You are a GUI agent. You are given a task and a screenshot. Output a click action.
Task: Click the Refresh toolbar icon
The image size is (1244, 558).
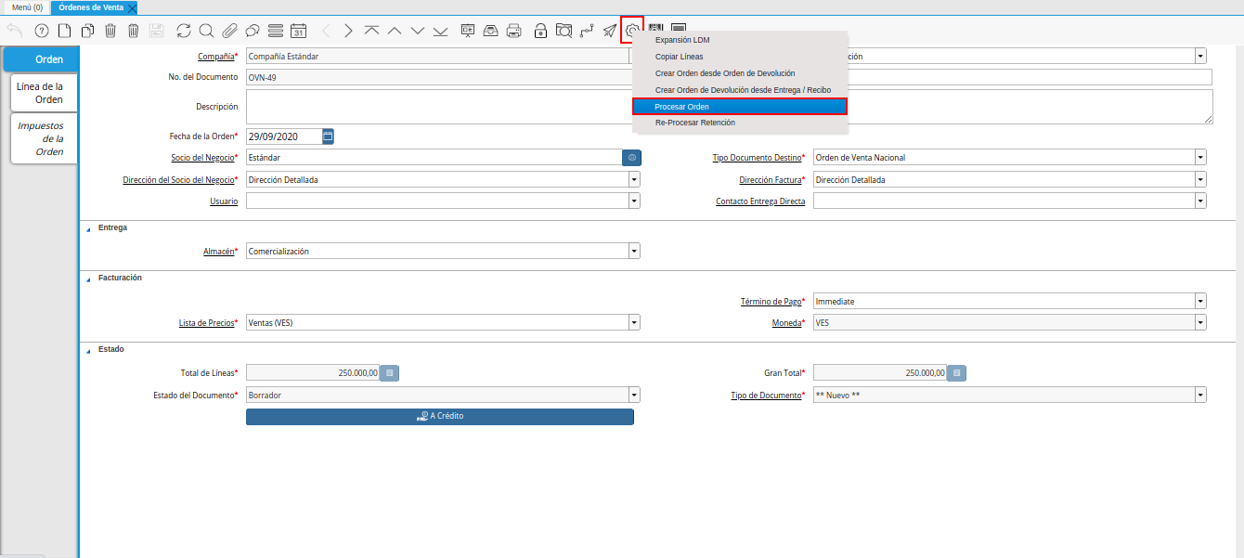click(183, 31)
